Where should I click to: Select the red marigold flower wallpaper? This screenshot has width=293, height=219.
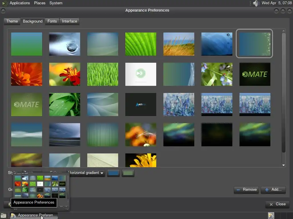(x=65, y=74)
